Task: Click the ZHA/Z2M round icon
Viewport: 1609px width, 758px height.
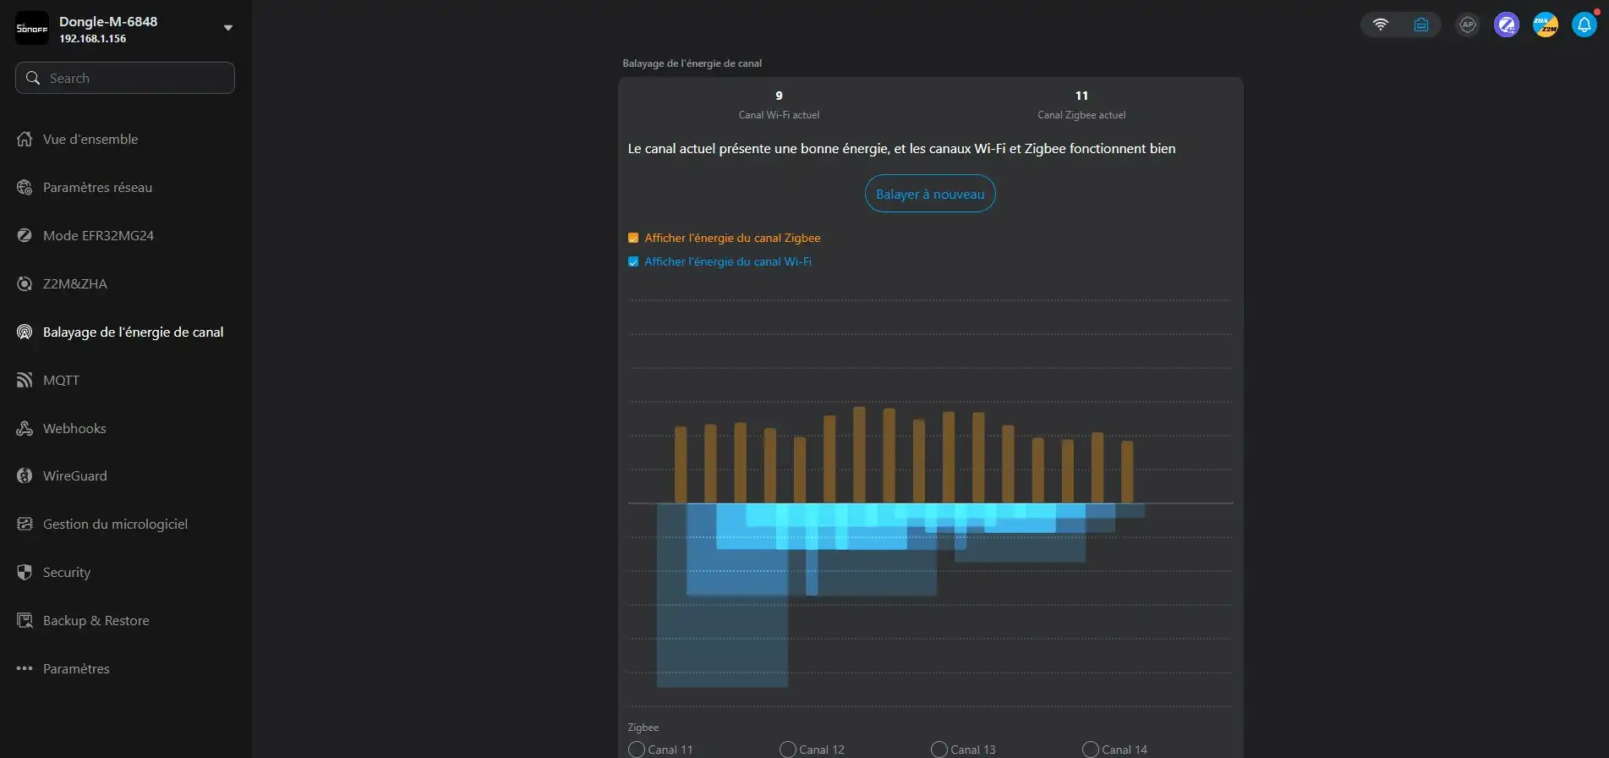Action: click(x=1545, y=25)
